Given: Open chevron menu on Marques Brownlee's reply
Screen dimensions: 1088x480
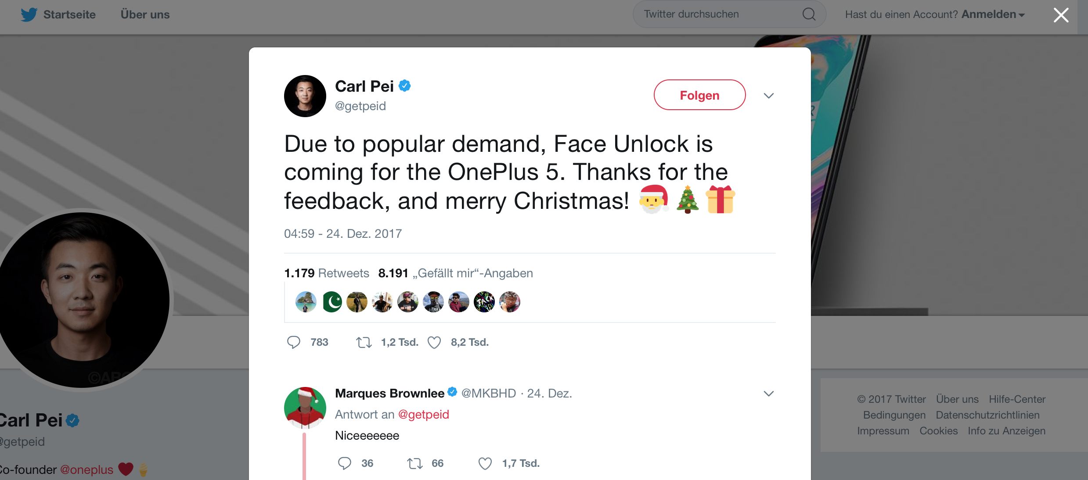Looking at the screenshot, I should click(769, 394).
